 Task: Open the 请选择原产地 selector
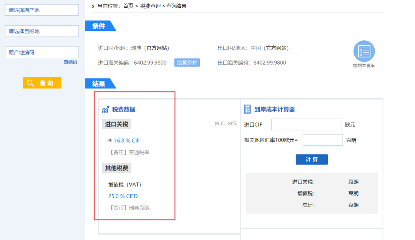pos(42,10)
